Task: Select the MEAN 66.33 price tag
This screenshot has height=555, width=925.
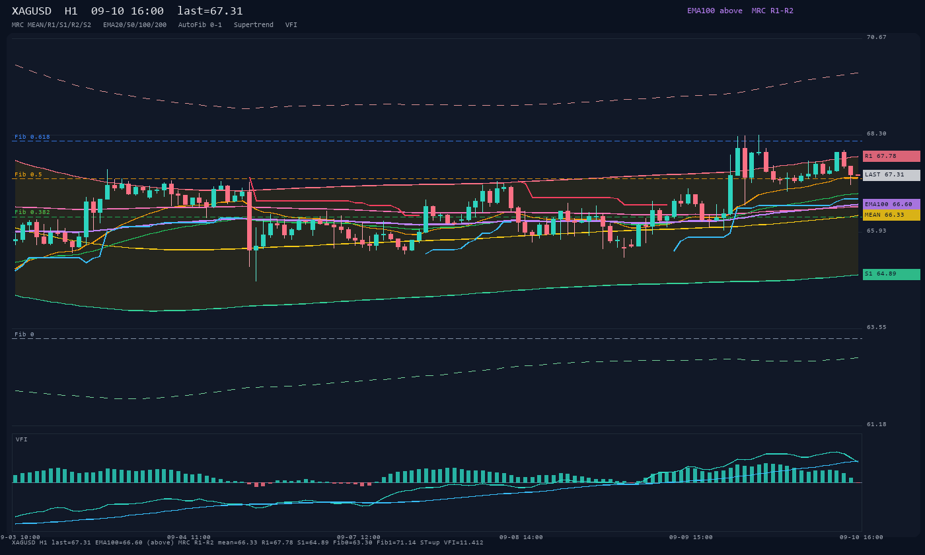Action: coord(891,215)
